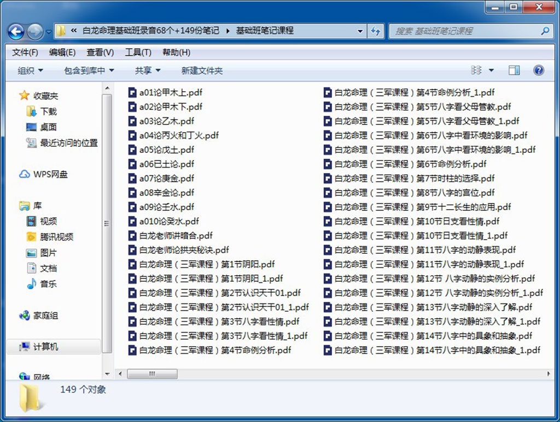Image resolution: width=560 pixels, height=422 pixels.
Task: Click the PDF icon of 白龙老师论拱夹秘诀.pdf
Action: pos(132,250)
